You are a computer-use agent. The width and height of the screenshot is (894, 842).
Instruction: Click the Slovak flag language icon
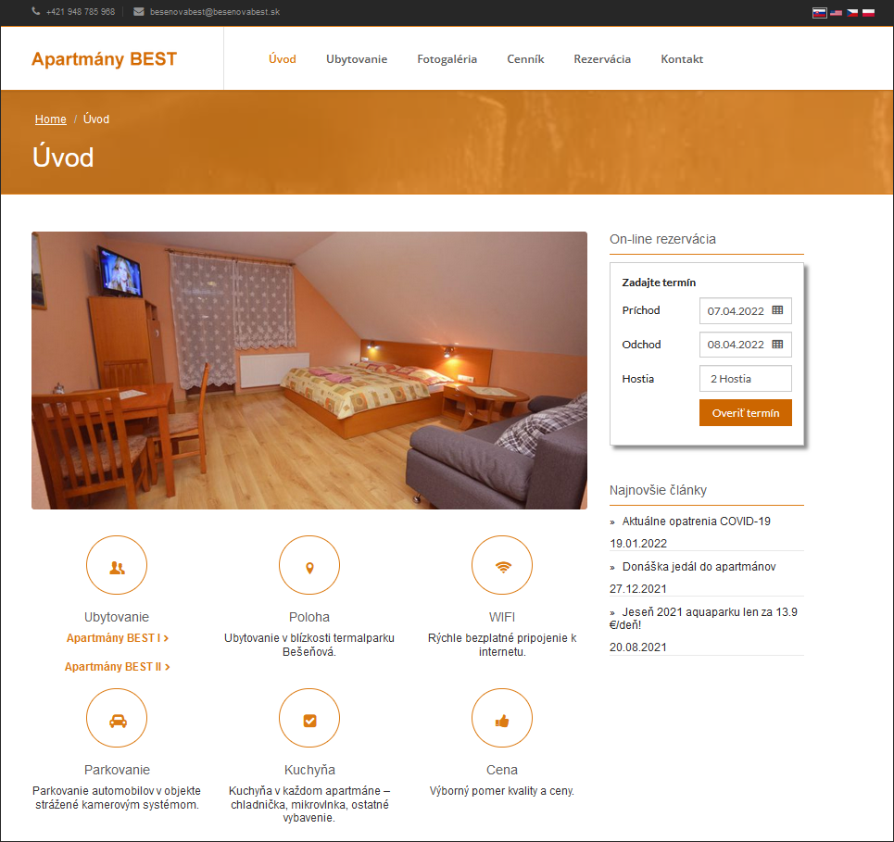coord(819,13)
